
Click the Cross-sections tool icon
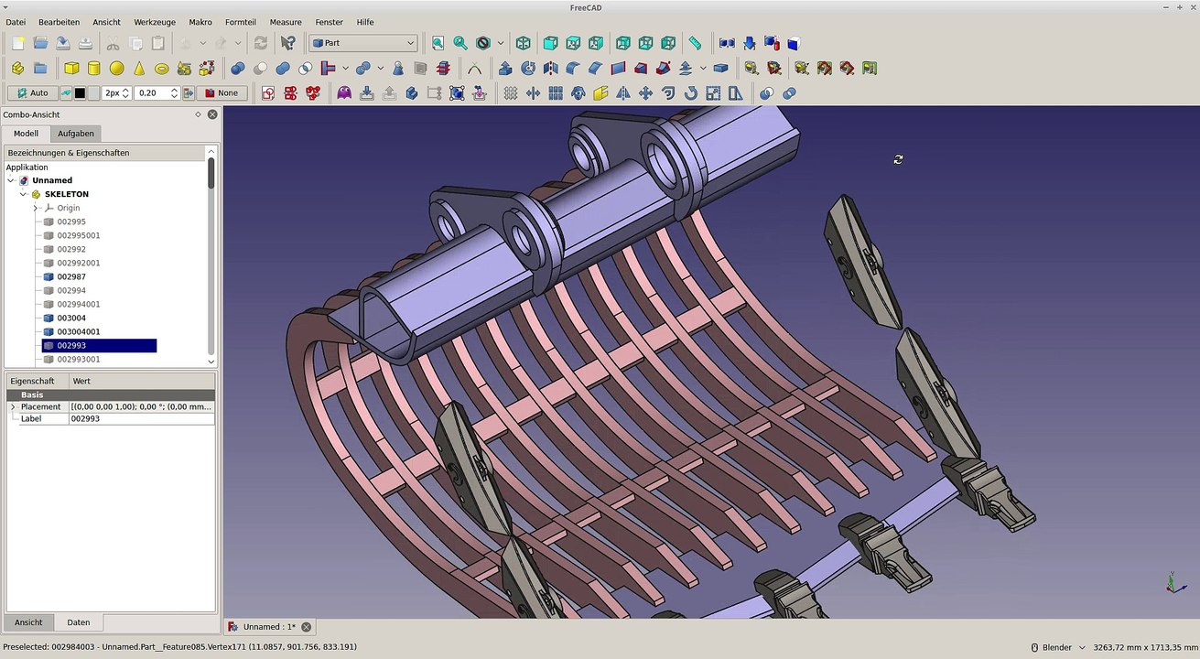443,68
